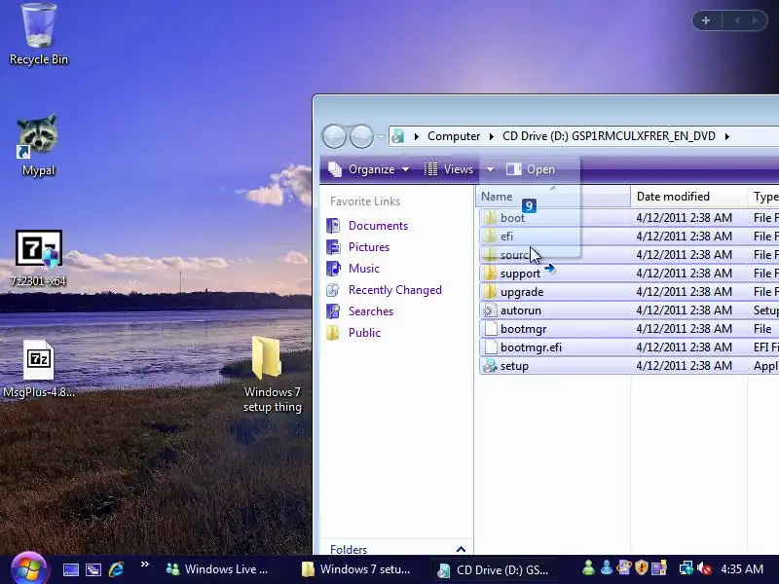Expand arrow after CD Drive breadcrumb
This screenshot has width=779, height=584.
click(x=726, y=136)
